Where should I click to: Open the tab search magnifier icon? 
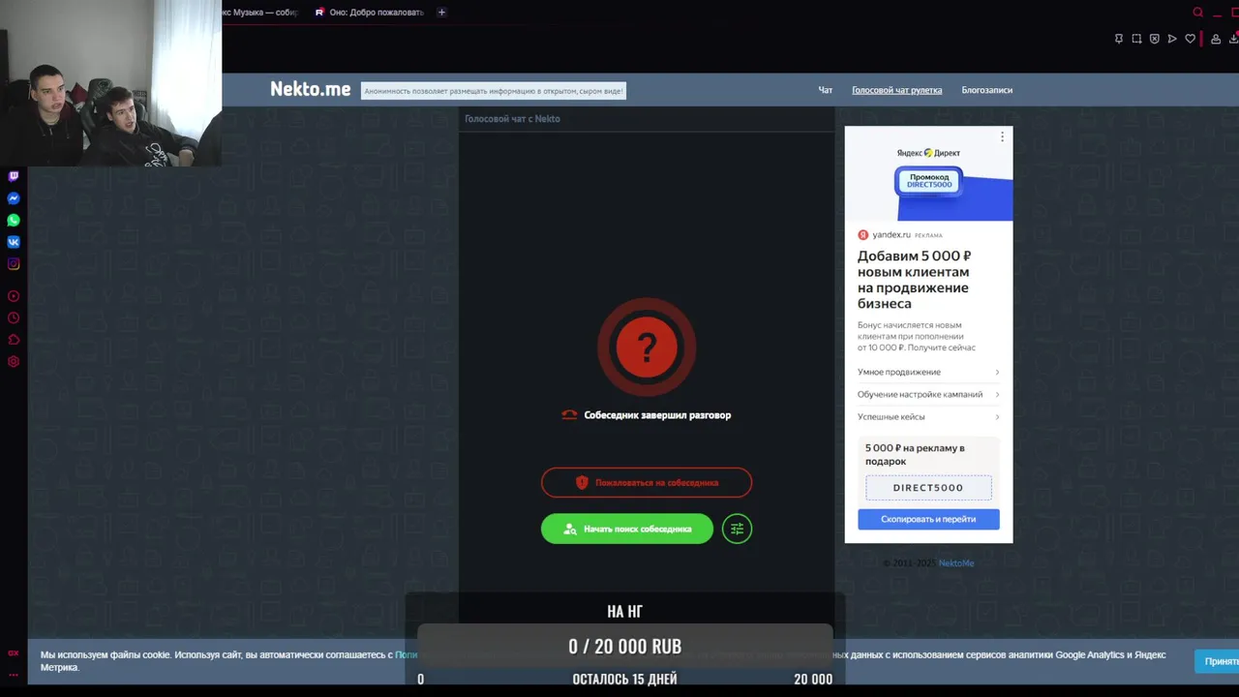(x=1198, y=13)
